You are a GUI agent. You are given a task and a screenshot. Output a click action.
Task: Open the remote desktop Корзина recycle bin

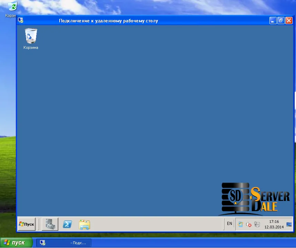31,39
